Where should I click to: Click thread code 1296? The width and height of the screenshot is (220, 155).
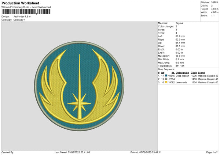pos(194,76)
